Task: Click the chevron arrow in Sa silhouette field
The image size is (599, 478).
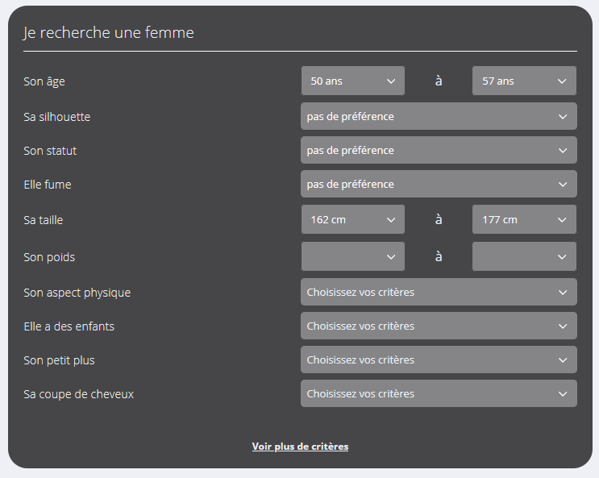Action: click(563, 117)
